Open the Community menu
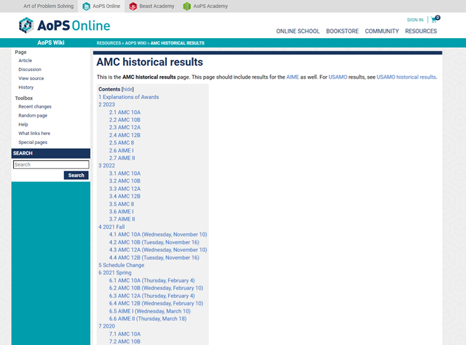This screenshot has width=466, height=345. point(382,31)
